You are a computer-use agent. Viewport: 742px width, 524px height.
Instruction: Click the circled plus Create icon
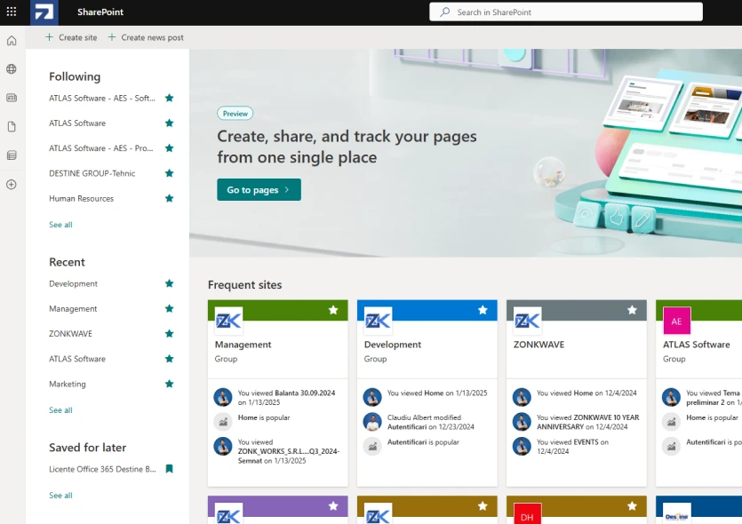12,185
